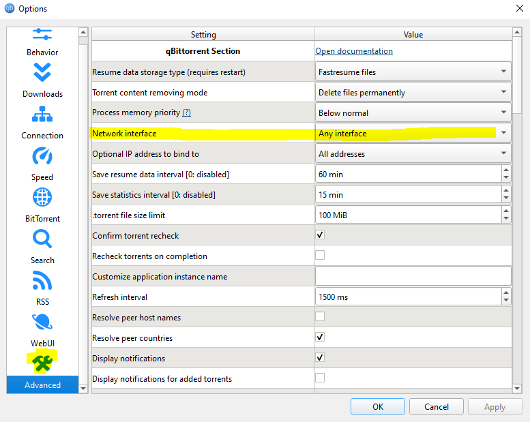Select the Search magnifier icon
530x422 pixels.
coord(42,239)
